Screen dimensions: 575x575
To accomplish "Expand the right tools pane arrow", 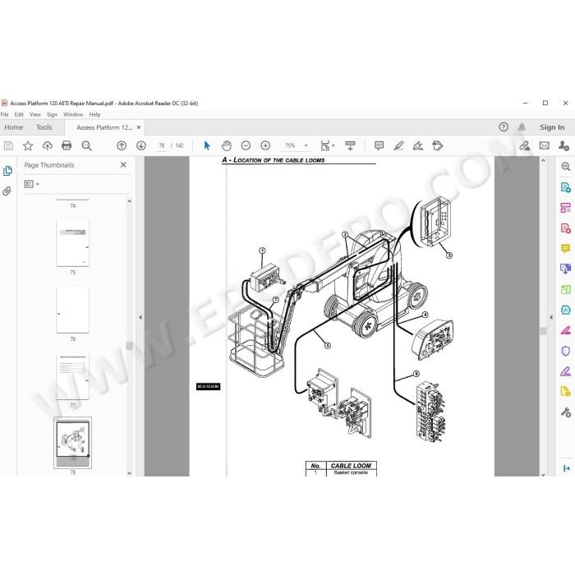I will coord(566,468).
